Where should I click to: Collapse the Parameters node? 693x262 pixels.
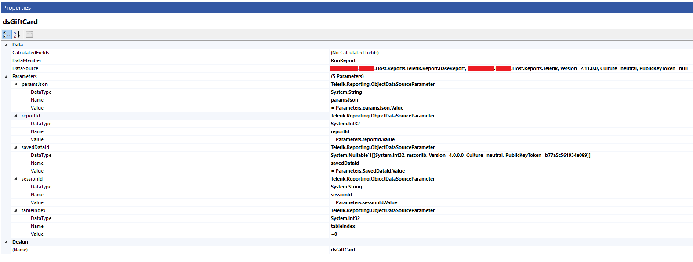6,76
